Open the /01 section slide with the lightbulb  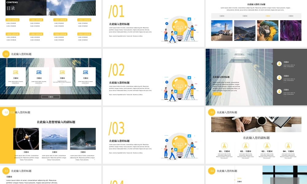153,23
